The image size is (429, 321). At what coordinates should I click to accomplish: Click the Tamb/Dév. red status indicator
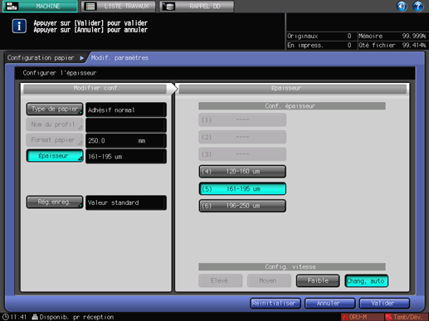[406, 317]
